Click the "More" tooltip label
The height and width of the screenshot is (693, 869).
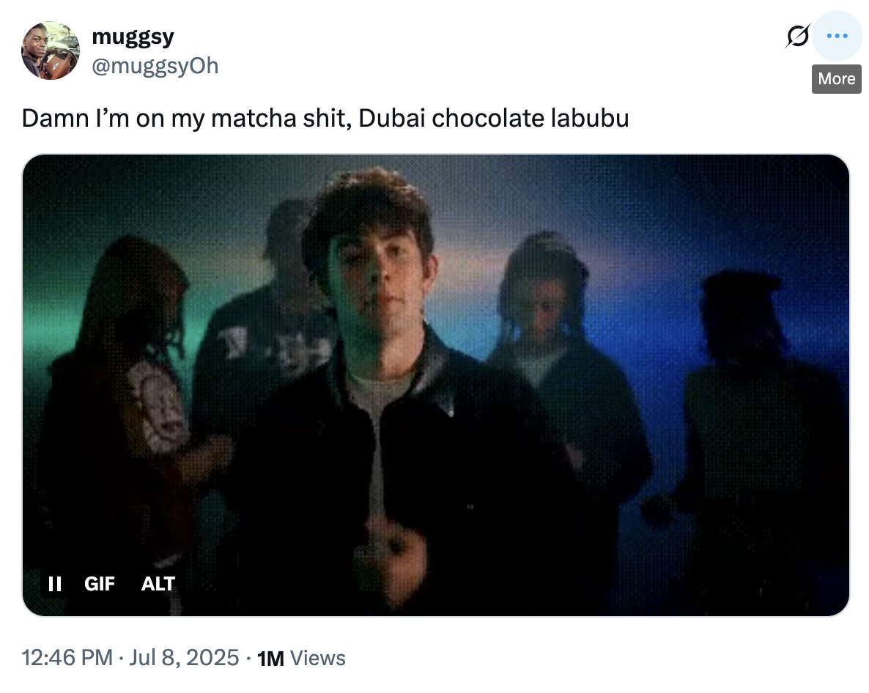click(837, 78)
